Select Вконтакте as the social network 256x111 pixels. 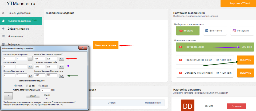[x=215, y=31]
